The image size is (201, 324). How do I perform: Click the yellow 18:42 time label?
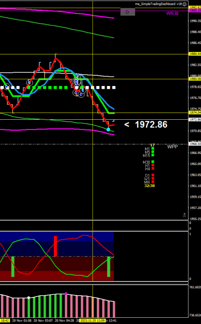pyautogui.click(x=5, y=320)
